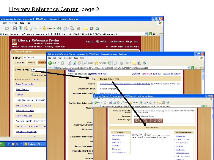This screenshot has height=160, width=214.
Task: Click Salem Press publisher logo
Action: [148, 121]
